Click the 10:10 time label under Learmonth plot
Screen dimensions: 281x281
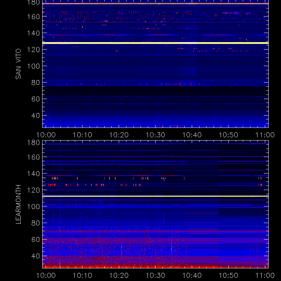tap(83, 275)
